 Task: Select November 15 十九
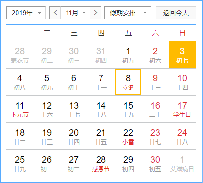pyautogui.click(x=128, y=109)
